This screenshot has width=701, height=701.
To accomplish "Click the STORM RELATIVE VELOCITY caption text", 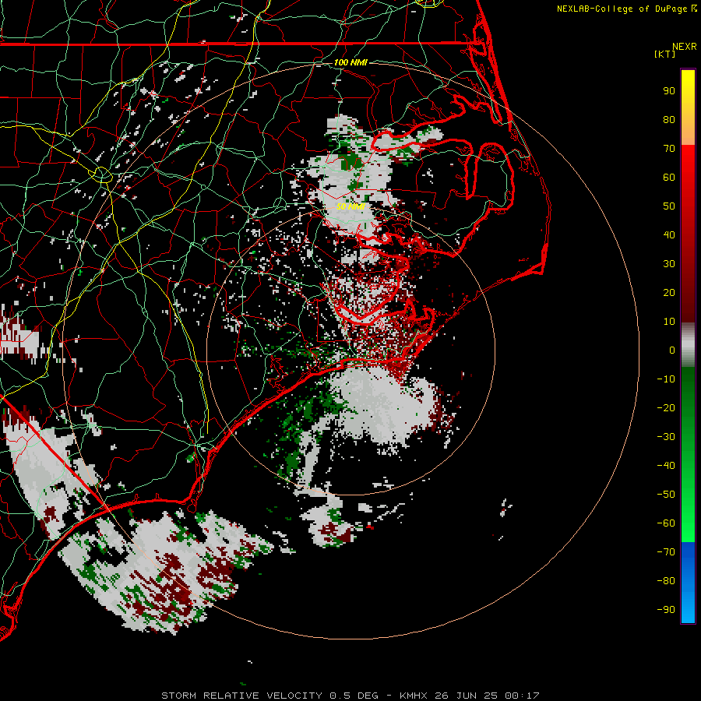I will point(241,696).
